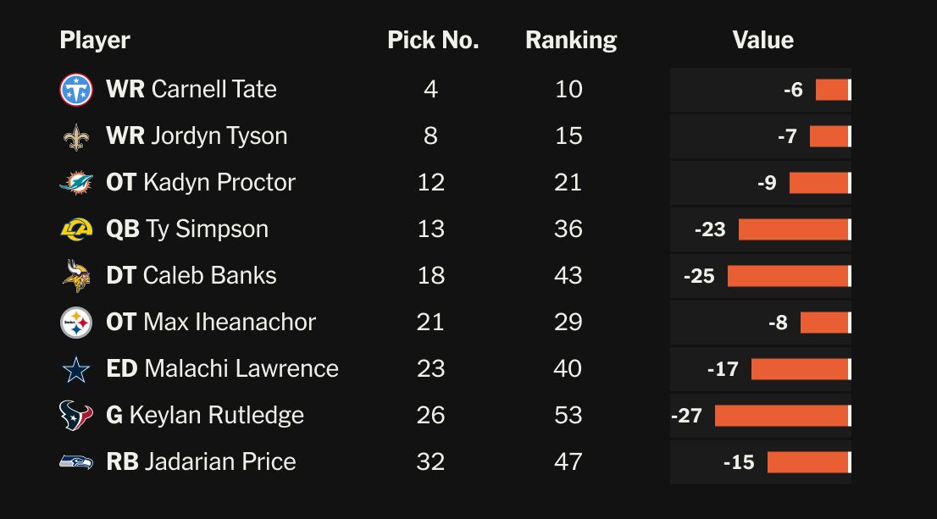Click G Keylan Rutledge player name
Screen dimensions: 937x519
(x=205, y=416)
